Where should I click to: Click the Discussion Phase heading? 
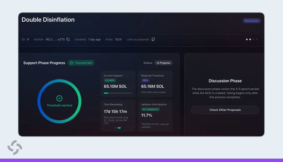click(x=225, y=81)
